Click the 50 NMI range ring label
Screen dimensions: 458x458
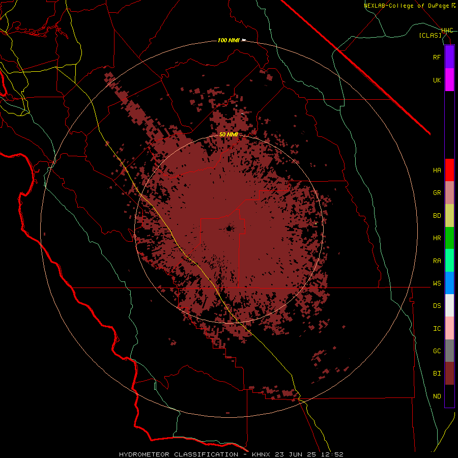228,134
